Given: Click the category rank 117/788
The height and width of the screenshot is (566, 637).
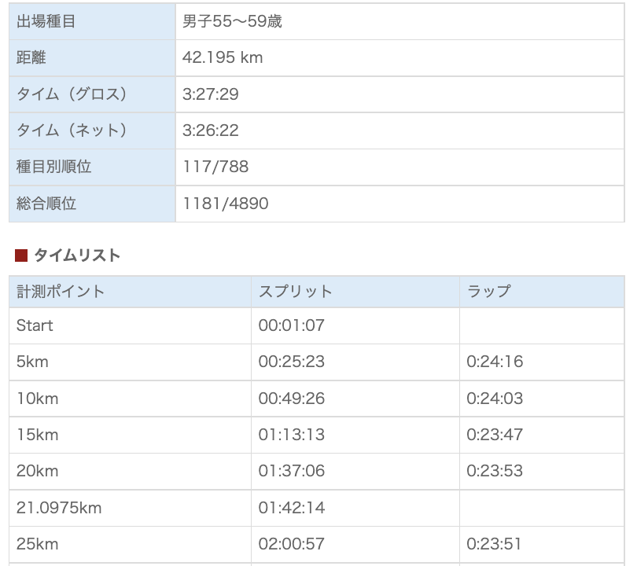Looking at the screenshot, I should [x=215, y=167].
